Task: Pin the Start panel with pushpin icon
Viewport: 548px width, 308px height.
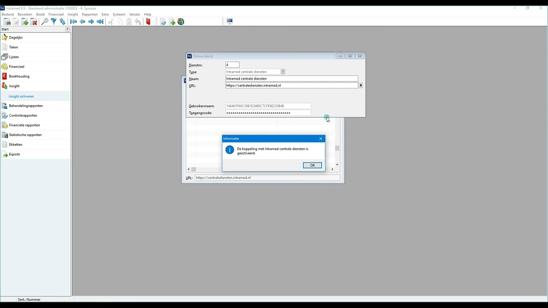Action: (x=67, y=30)
